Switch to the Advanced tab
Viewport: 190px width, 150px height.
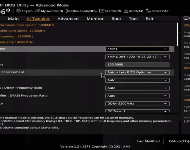point(68,19)
